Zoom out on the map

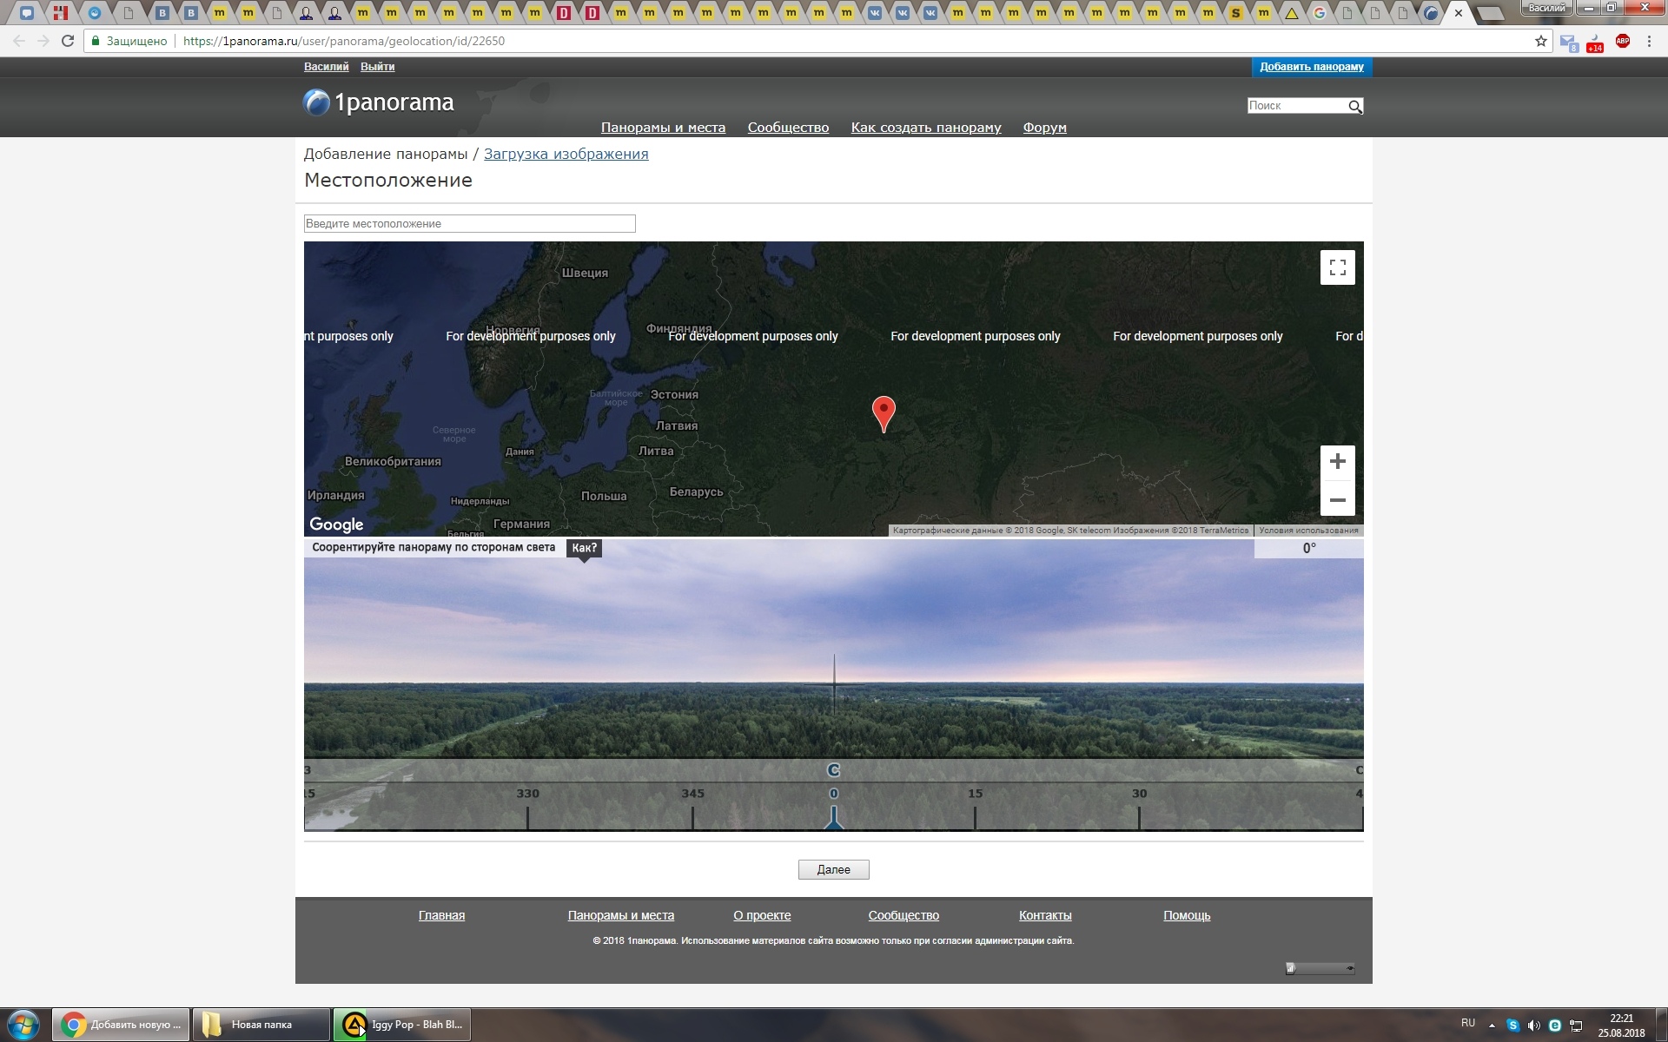click(1337, 500)
